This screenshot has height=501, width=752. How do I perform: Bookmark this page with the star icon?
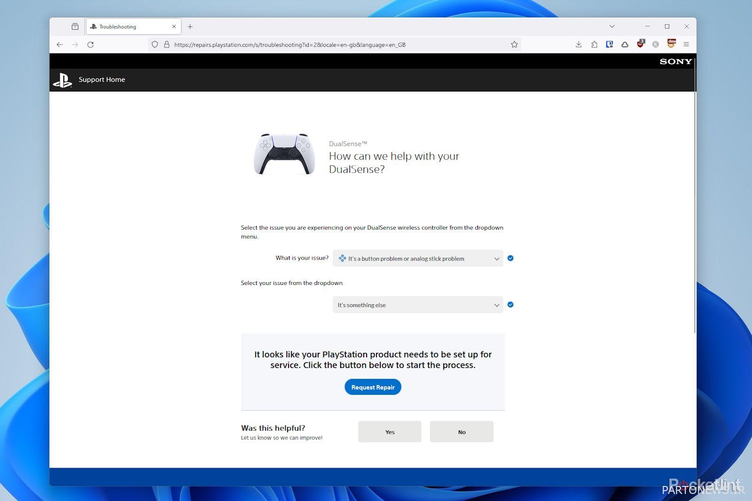[514, 45]
